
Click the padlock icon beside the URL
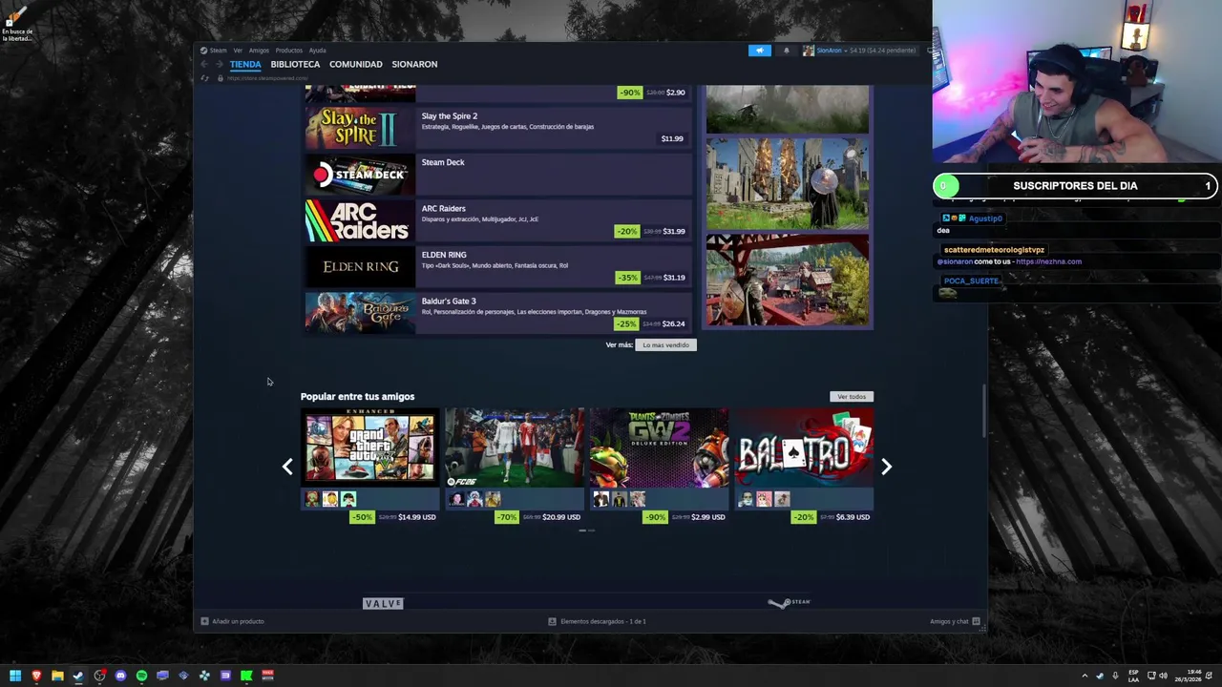pyautogui.click(x=221, y=78)
